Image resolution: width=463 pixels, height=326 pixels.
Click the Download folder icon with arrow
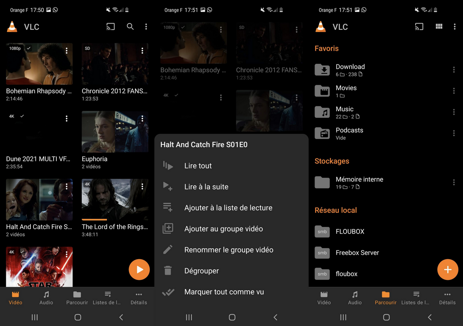click(x=322, y=70)
